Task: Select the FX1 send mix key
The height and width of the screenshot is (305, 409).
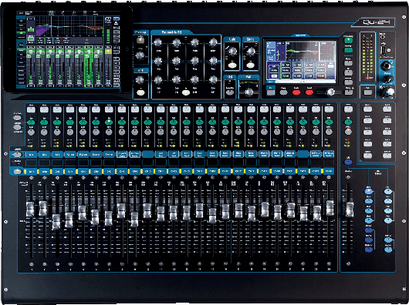Action: coord(388,191)
